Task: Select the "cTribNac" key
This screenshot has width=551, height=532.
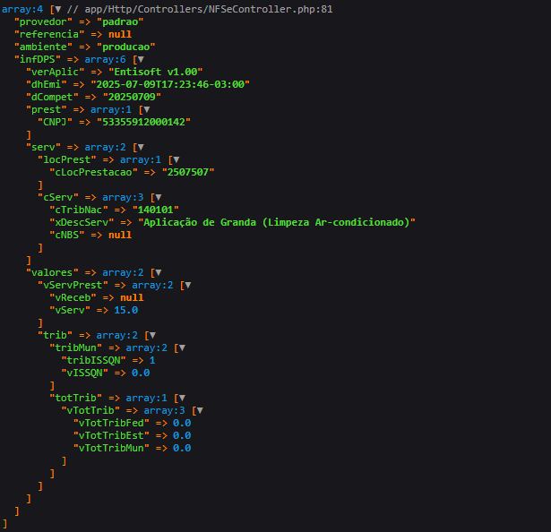Action: (x=79, y=210)
